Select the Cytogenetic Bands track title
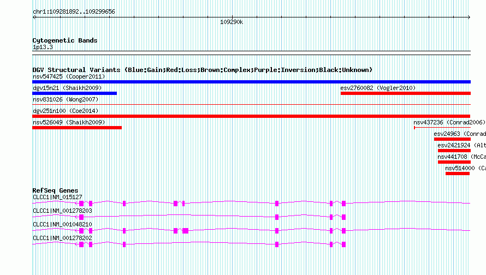 [x=65, y=40]
